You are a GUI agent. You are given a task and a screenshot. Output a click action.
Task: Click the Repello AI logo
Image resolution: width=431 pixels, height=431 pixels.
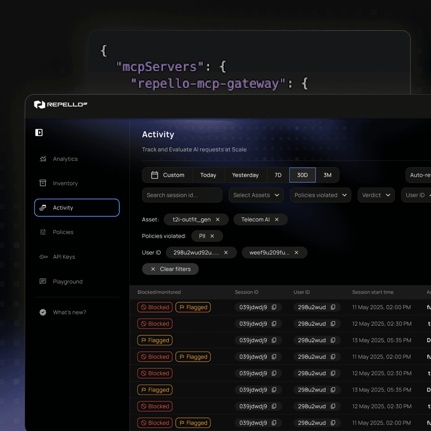pos(60,105)
